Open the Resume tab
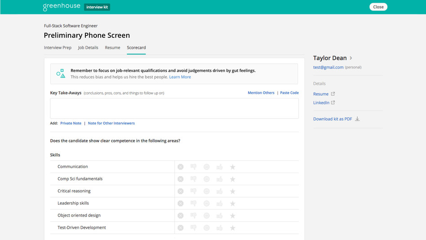The image size is (426, 240). (112, 48)
